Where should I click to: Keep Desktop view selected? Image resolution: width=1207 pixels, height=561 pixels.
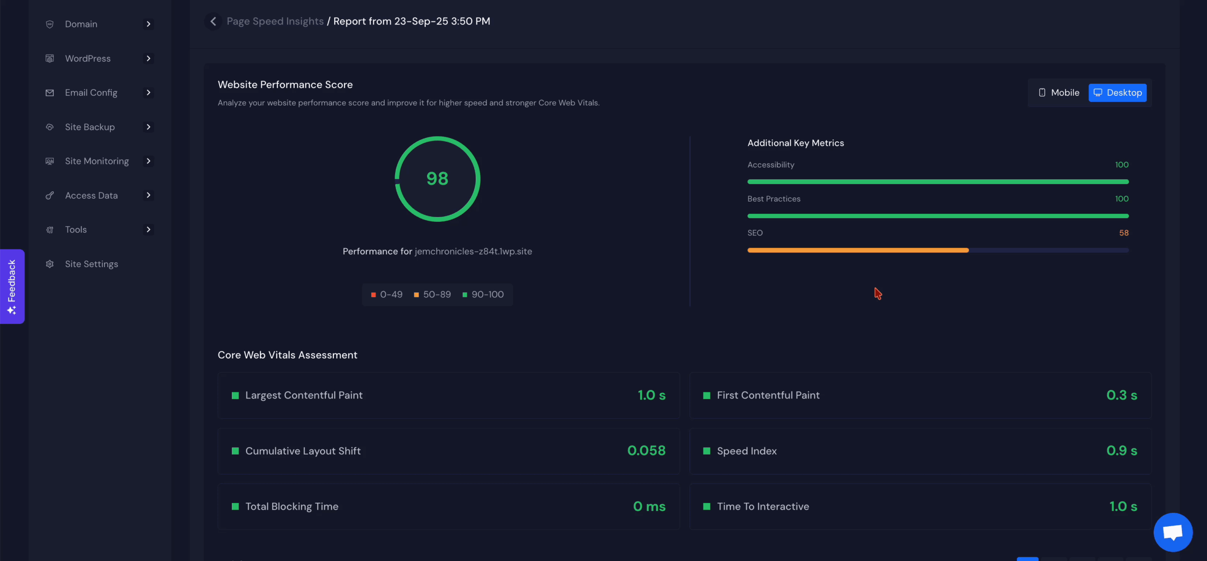(x=1118, y=92)
